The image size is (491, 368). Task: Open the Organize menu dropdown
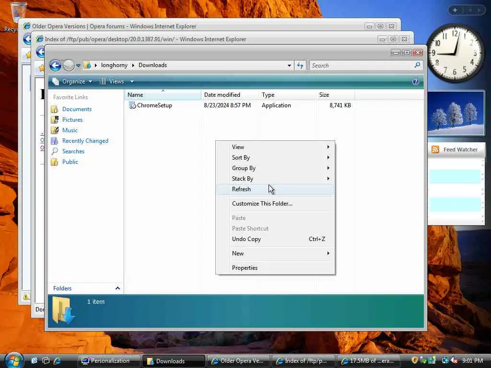click(72, 81)
